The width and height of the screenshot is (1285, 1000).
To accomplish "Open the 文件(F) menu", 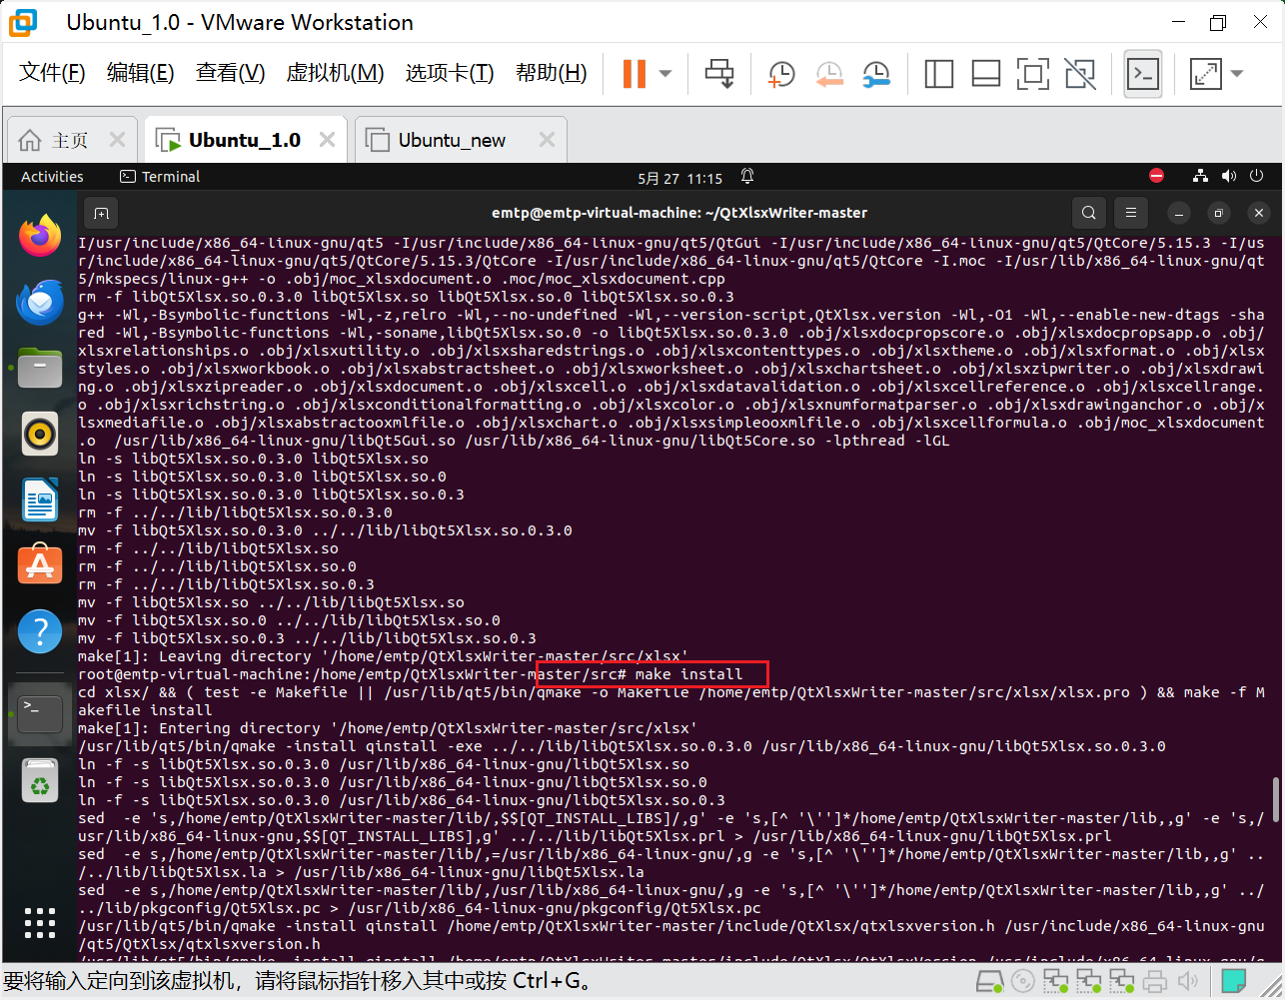I will pyautogui.click(x=52, y=73).
